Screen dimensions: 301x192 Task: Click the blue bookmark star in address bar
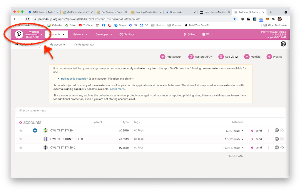pyautogui.click(x=235, y=19)
